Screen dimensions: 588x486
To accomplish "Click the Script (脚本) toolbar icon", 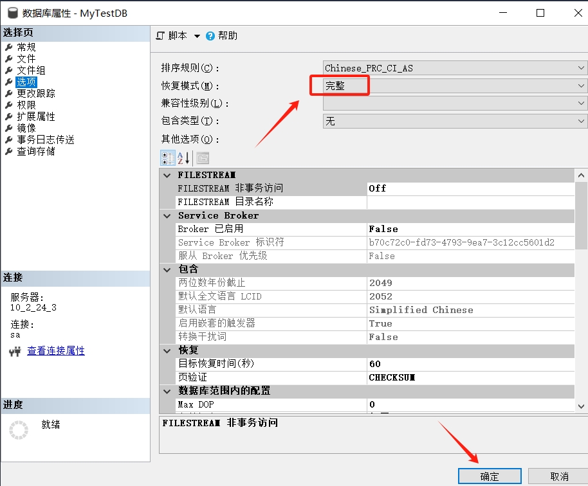I will [161, 36].
